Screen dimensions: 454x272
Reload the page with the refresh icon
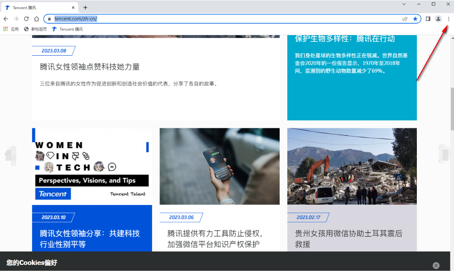26,19
